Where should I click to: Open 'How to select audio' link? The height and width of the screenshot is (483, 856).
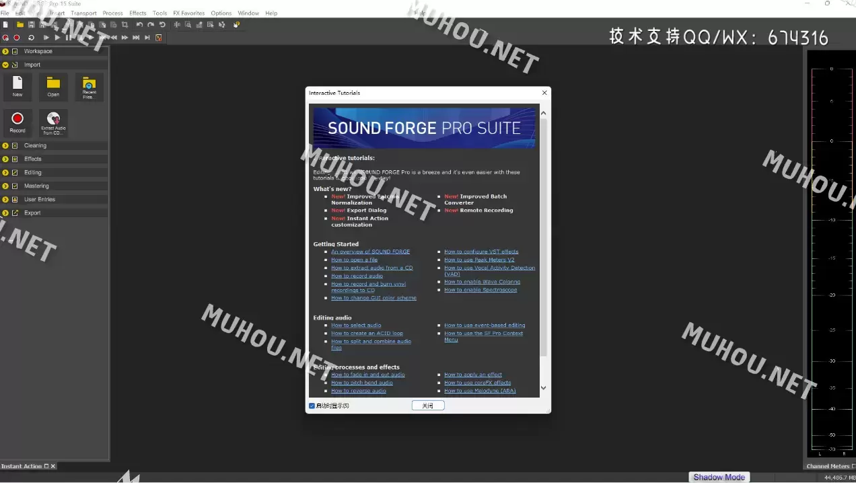tap(356, 325)
